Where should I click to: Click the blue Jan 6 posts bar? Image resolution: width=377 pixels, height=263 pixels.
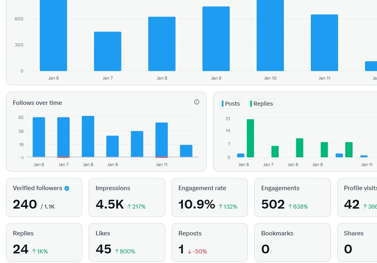pyautogui.click(x=241, y=155)
